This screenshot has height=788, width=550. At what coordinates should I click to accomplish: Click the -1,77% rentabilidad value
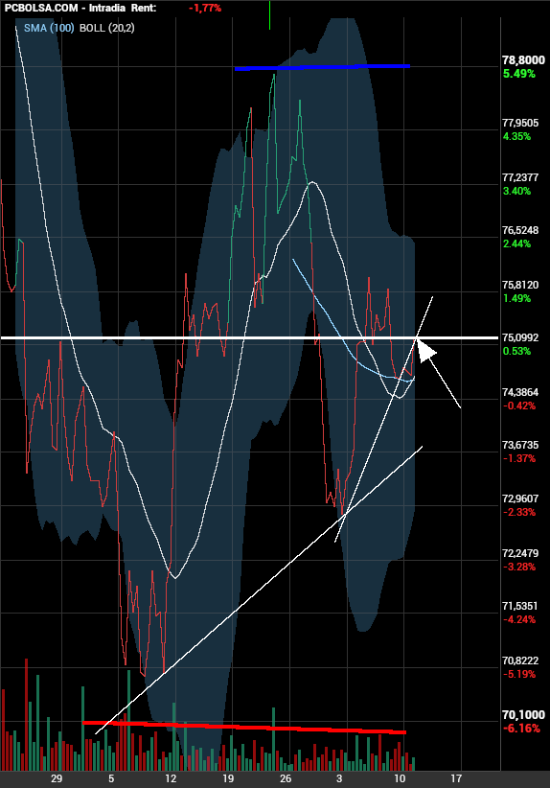click(205, 8)
